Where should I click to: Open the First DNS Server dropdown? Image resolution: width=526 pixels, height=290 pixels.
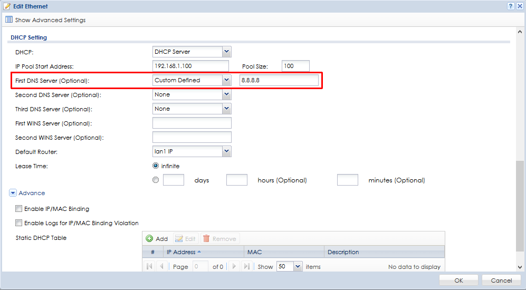226,80
